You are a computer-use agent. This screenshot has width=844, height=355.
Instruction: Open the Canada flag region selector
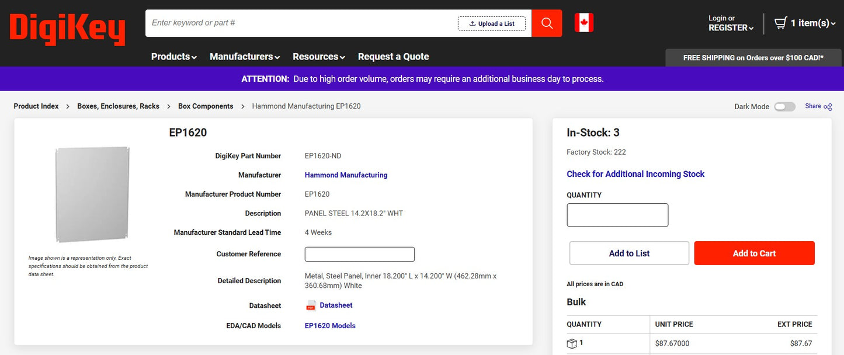pyautogui.click(x=584, y=23)
